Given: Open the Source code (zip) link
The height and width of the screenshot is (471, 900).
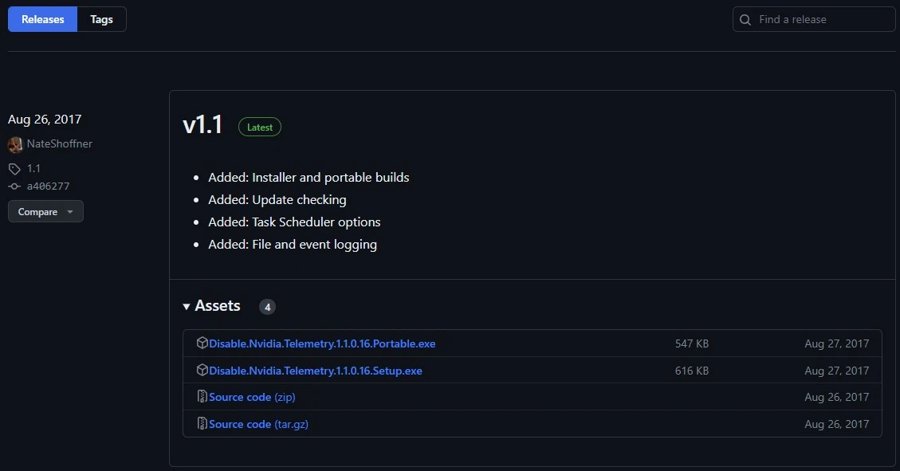Looking at the screenshot, I should (251, 397).
